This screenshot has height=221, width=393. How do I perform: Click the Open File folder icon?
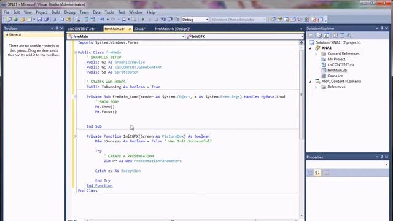(x=22, y=20)
